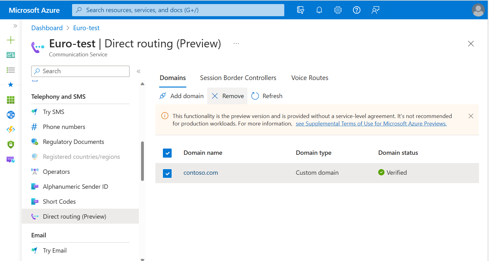Open portal settings gear
This screenshot has width=489, height=261.
point(338,10)
